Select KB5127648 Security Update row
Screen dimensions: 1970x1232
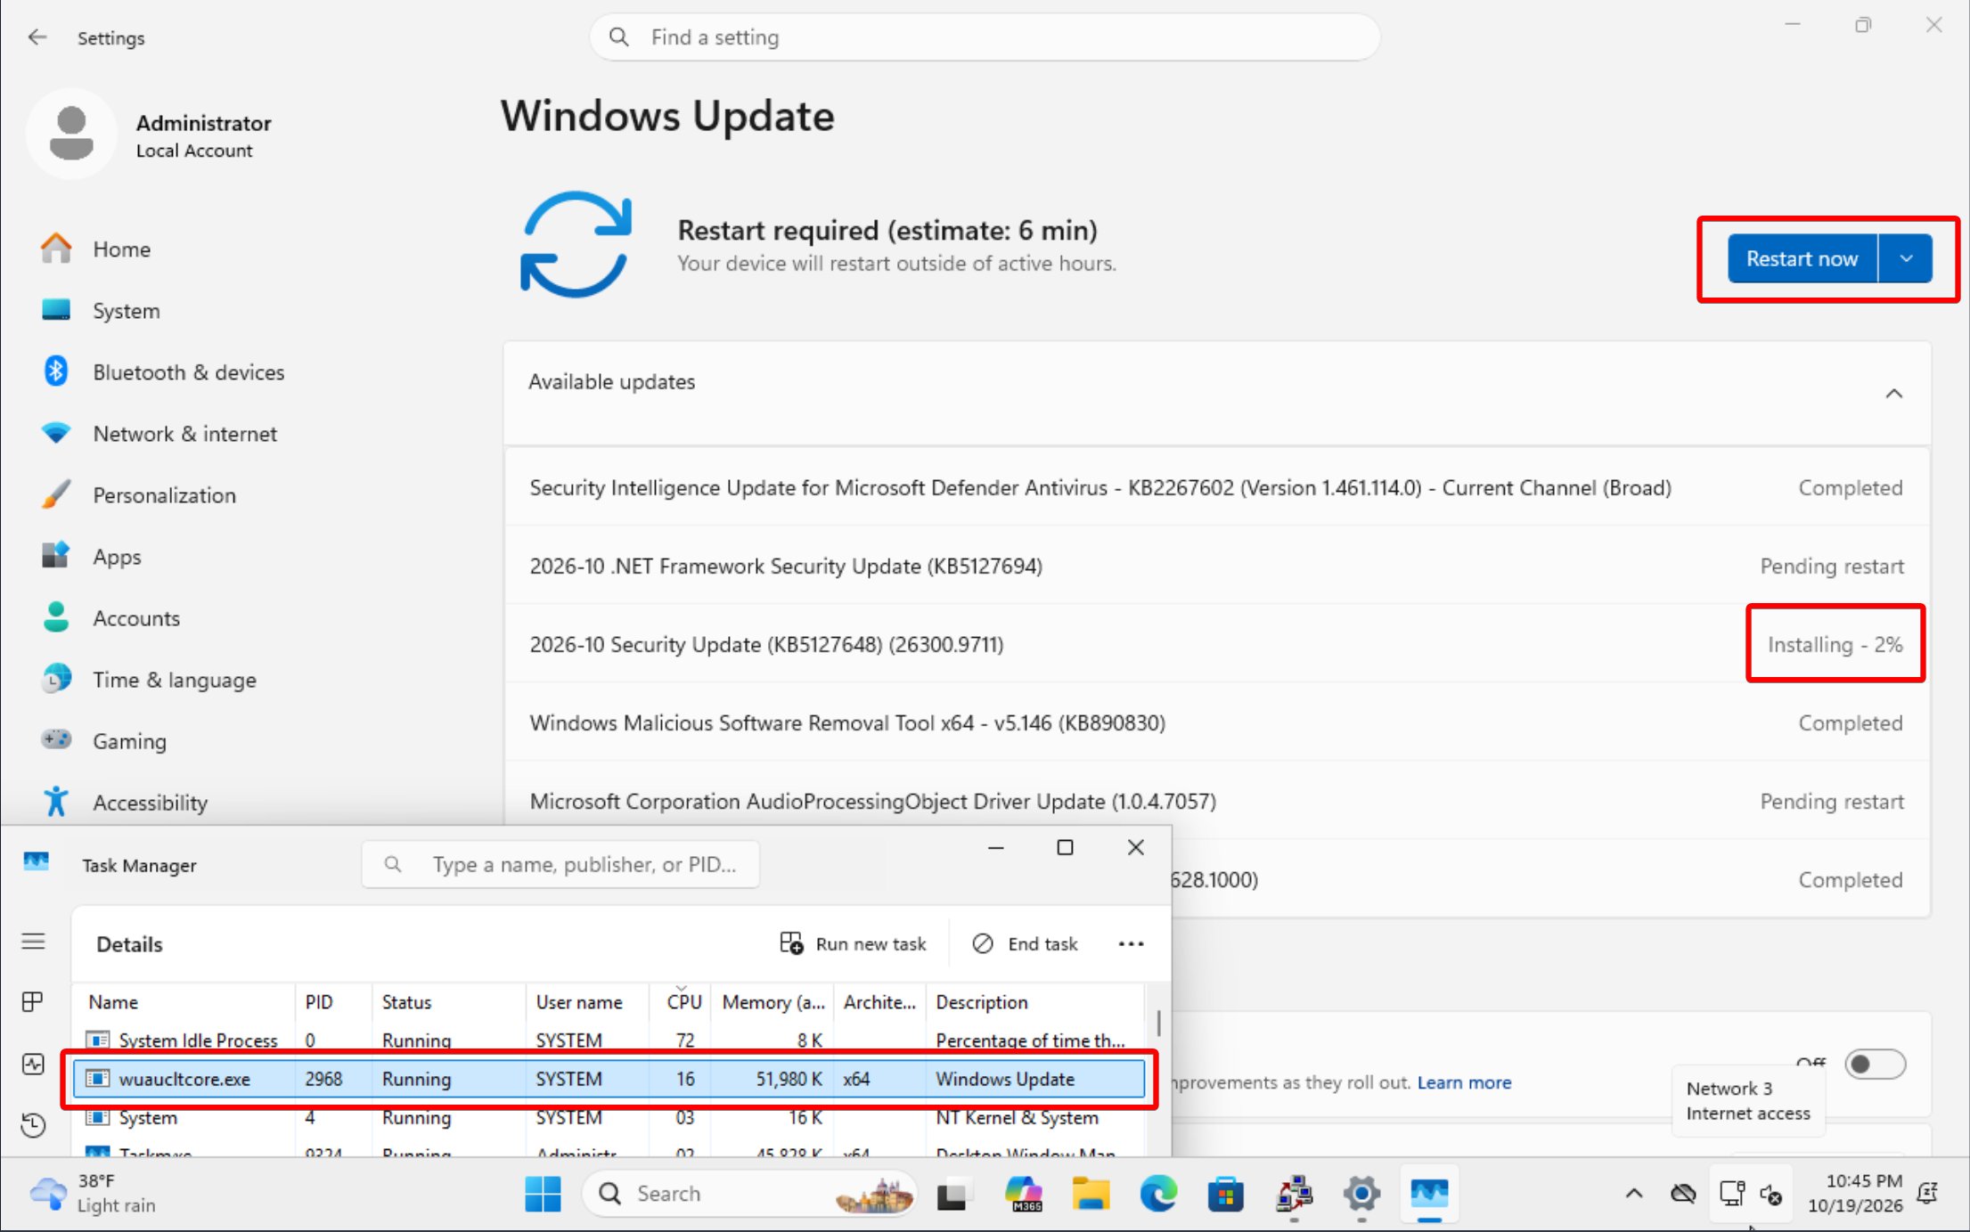(1217, 644)
